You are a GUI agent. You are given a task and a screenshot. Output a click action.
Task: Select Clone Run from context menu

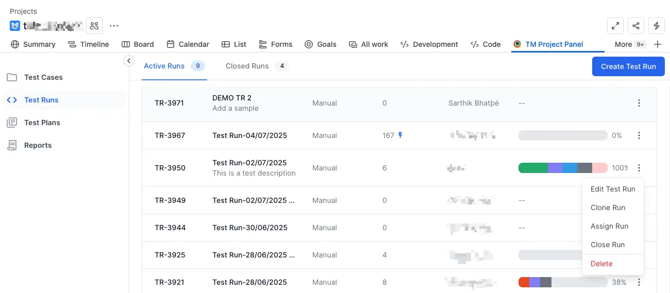click(608, 208)
